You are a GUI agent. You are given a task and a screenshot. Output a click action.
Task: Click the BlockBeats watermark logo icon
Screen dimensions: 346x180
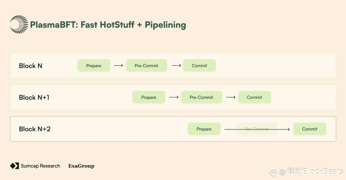pyautogui.click(x=273, y=171)
